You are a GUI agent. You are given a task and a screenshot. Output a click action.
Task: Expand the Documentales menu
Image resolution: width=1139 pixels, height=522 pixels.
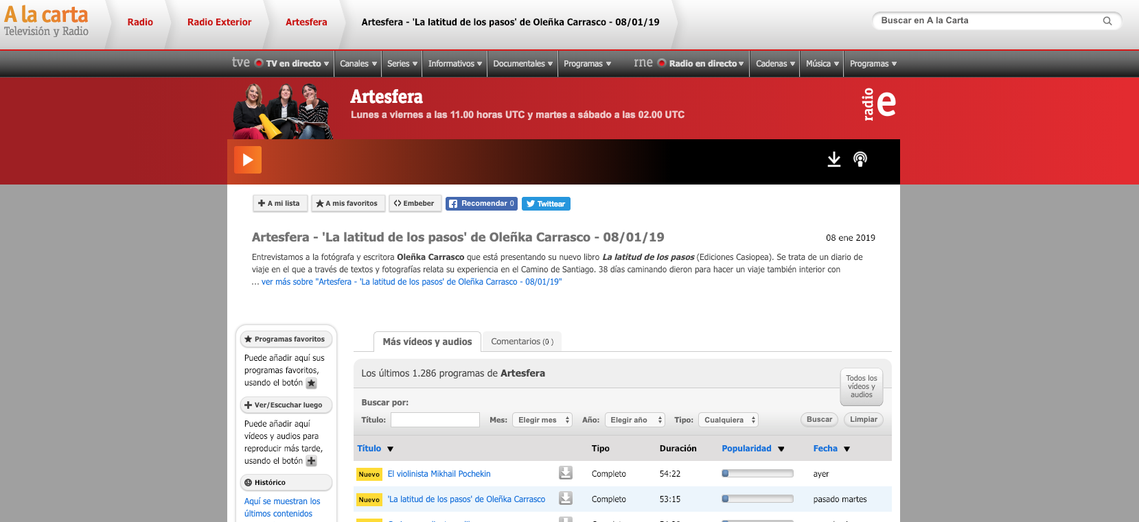tap(523, 64)
